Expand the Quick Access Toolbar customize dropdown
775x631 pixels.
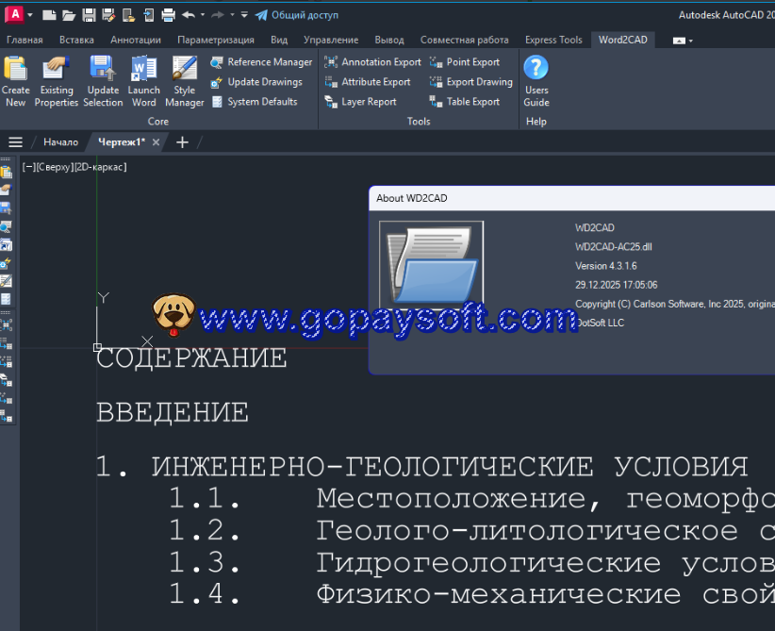[x=244, y=15]
